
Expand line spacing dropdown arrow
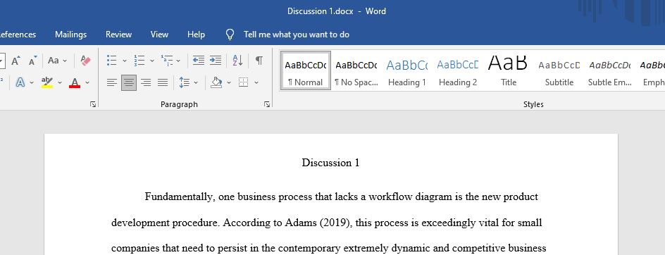coord(196,82)
